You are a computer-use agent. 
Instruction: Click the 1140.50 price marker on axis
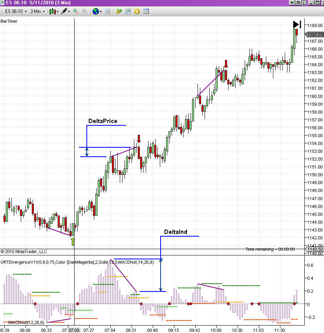(315, 249)
